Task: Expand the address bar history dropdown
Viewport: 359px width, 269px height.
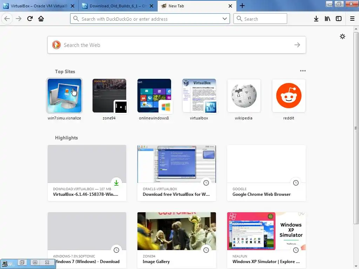Action: [x=225, y=19]
